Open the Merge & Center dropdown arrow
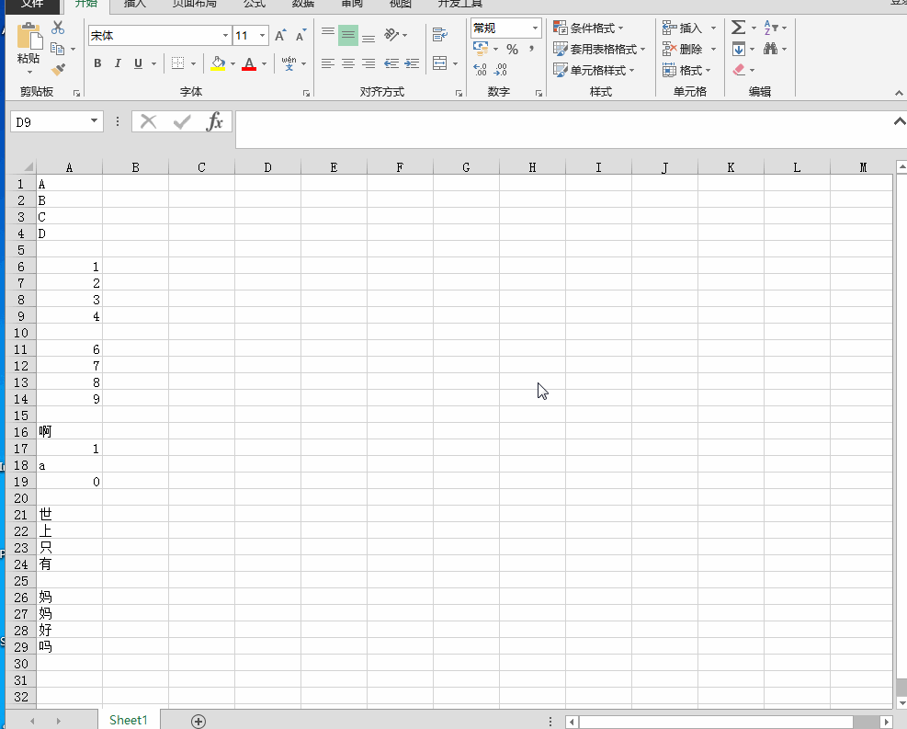This screenshot has width=907, height=729. [456, 63]
